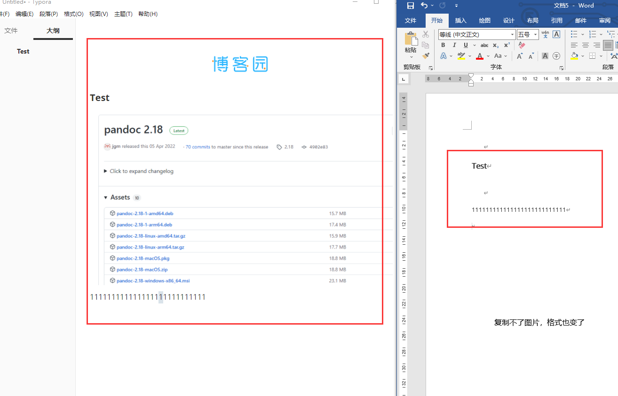
Task: Save the Word document via quick access
Action: click(410, 6)
